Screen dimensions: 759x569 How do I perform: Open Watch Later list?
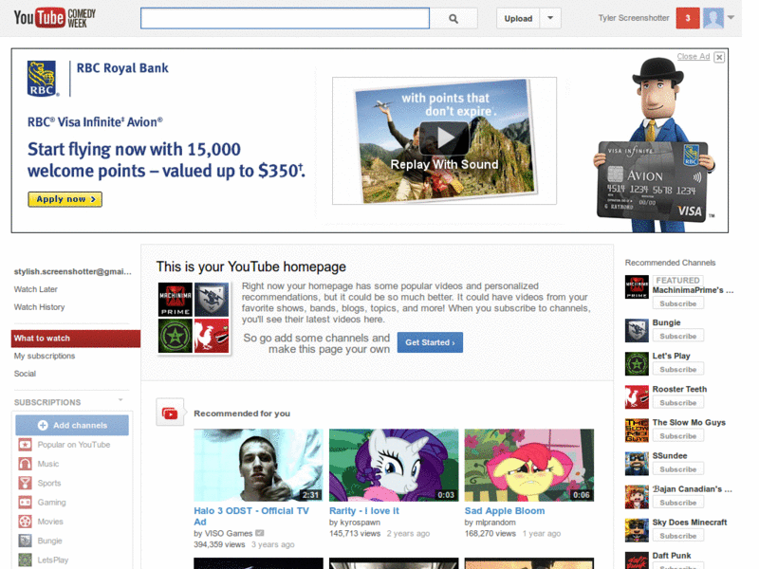click(36, 289)
